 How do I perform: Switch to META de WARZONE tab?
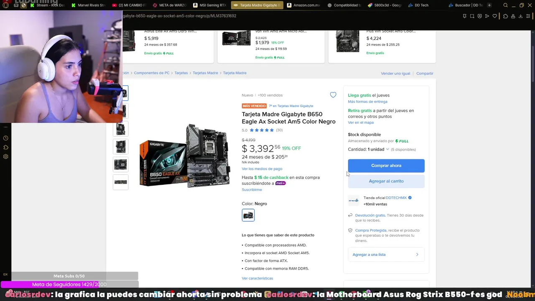(x=169, y=5)
